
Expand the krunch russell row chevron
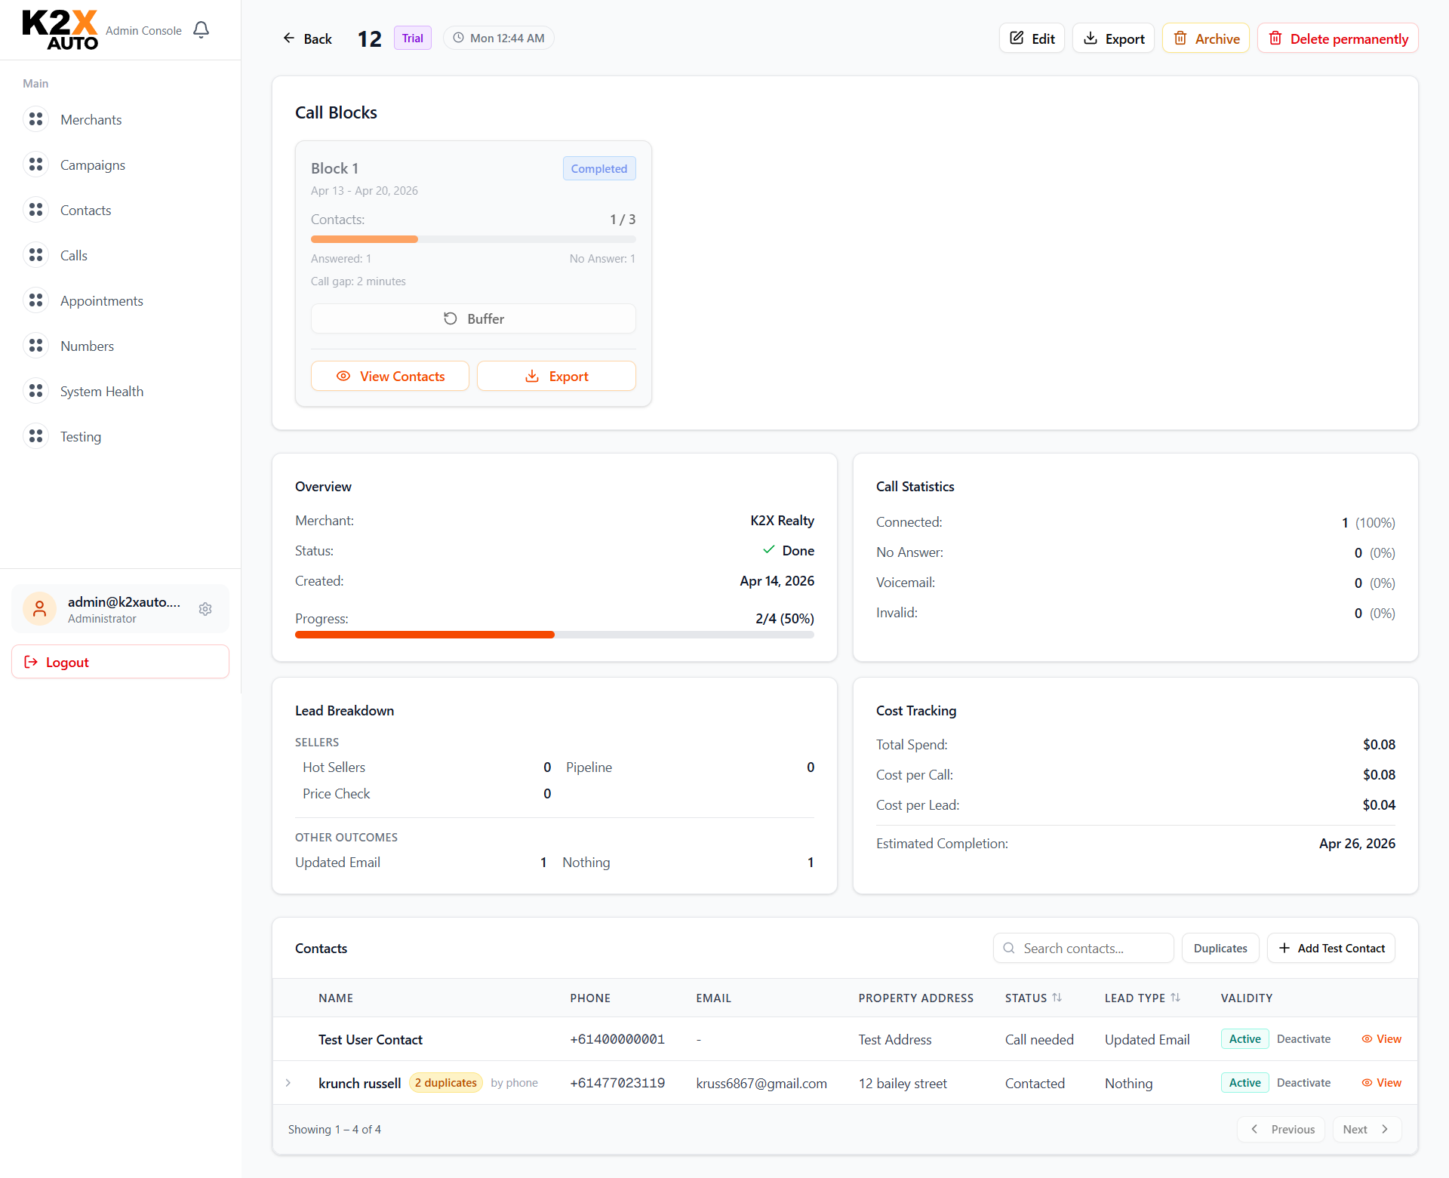coord(288,1082)
